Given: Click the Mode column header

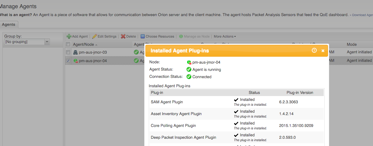Looking at the screenshot, I should click(x=352, y=45).
